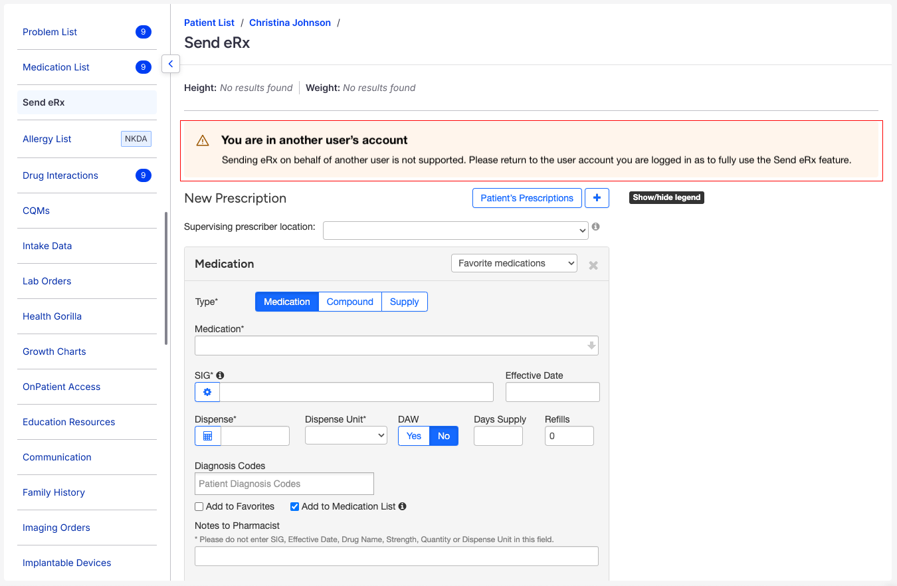The image size is (897, 586).
Task: Uncheck Add to Medication List checkbox
Action: 295,507
